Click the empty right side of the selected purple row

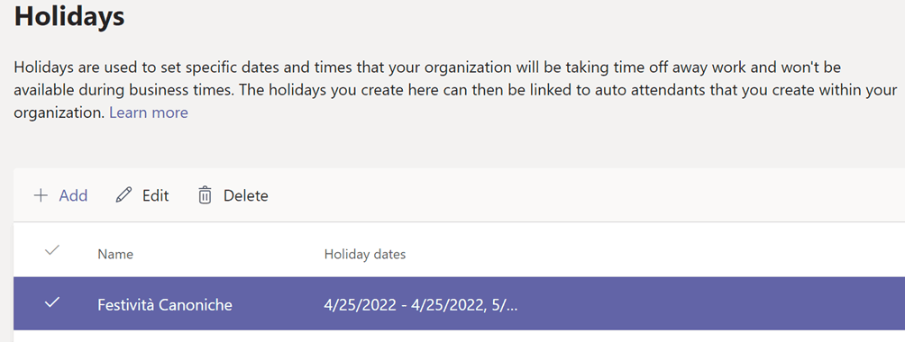point(710,303)
